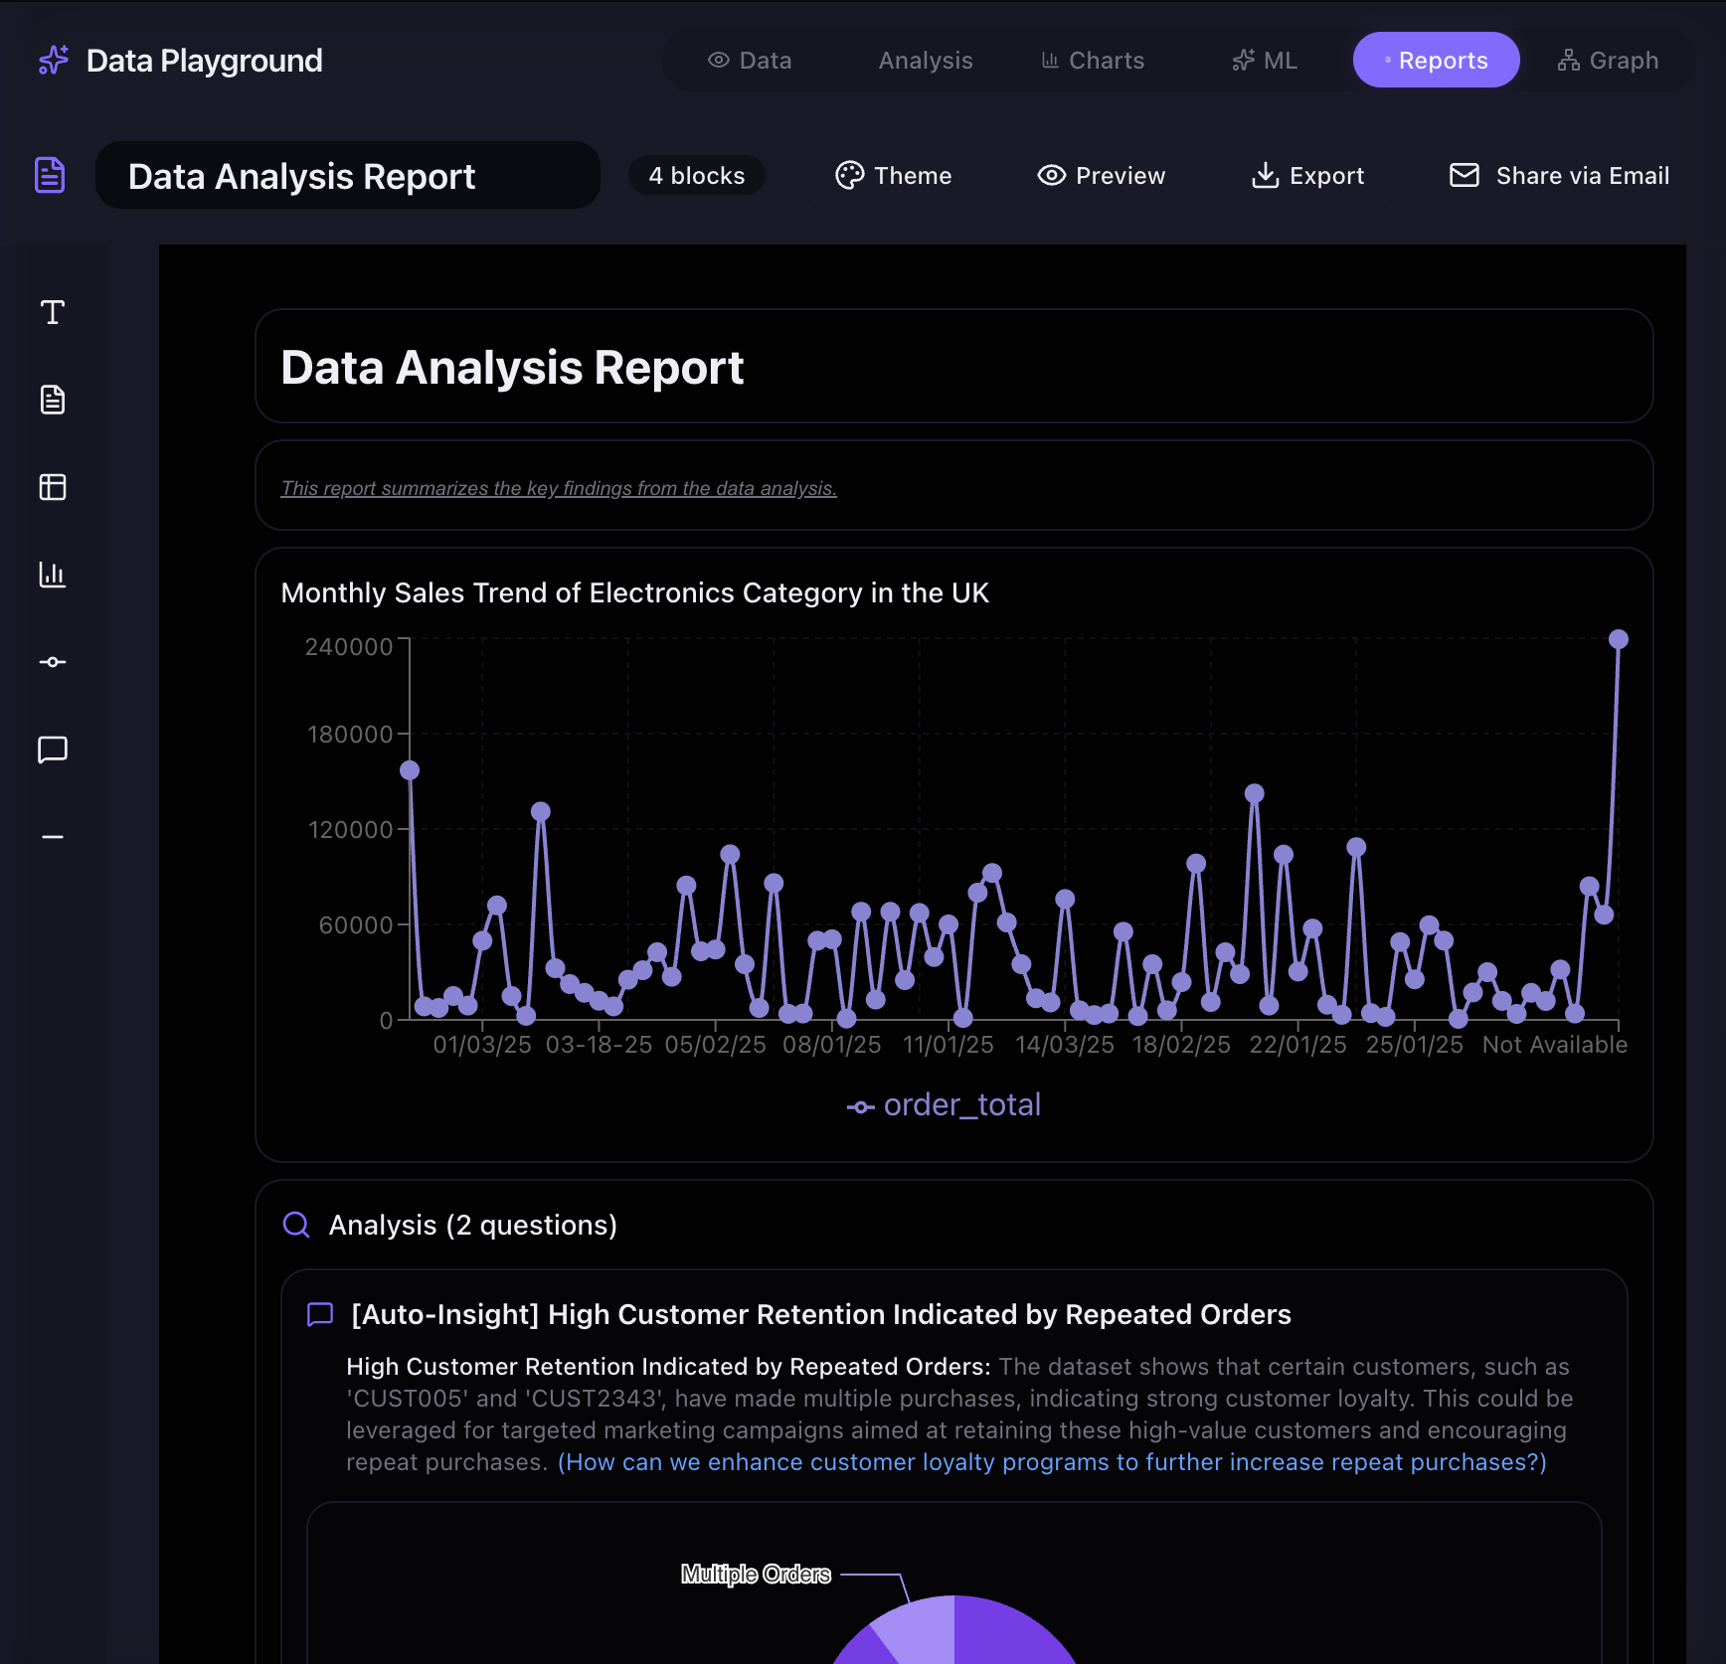Image resolution: width=1726 pixels, height=1664 pixels.
Task: Open the Charts tab
Action: tap(1093, 61)
